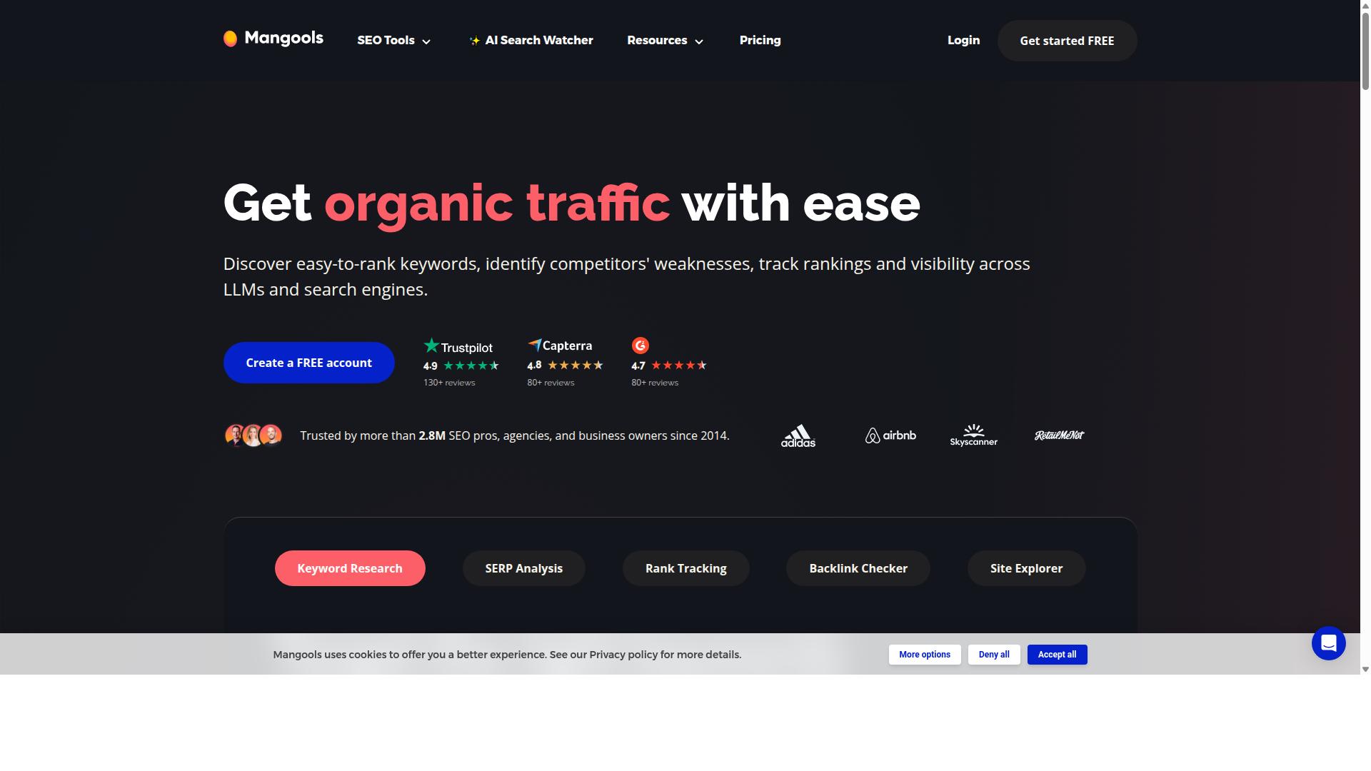Click Create a FREE account button
Screen dimensions: 1371x771
click(308, 363)
